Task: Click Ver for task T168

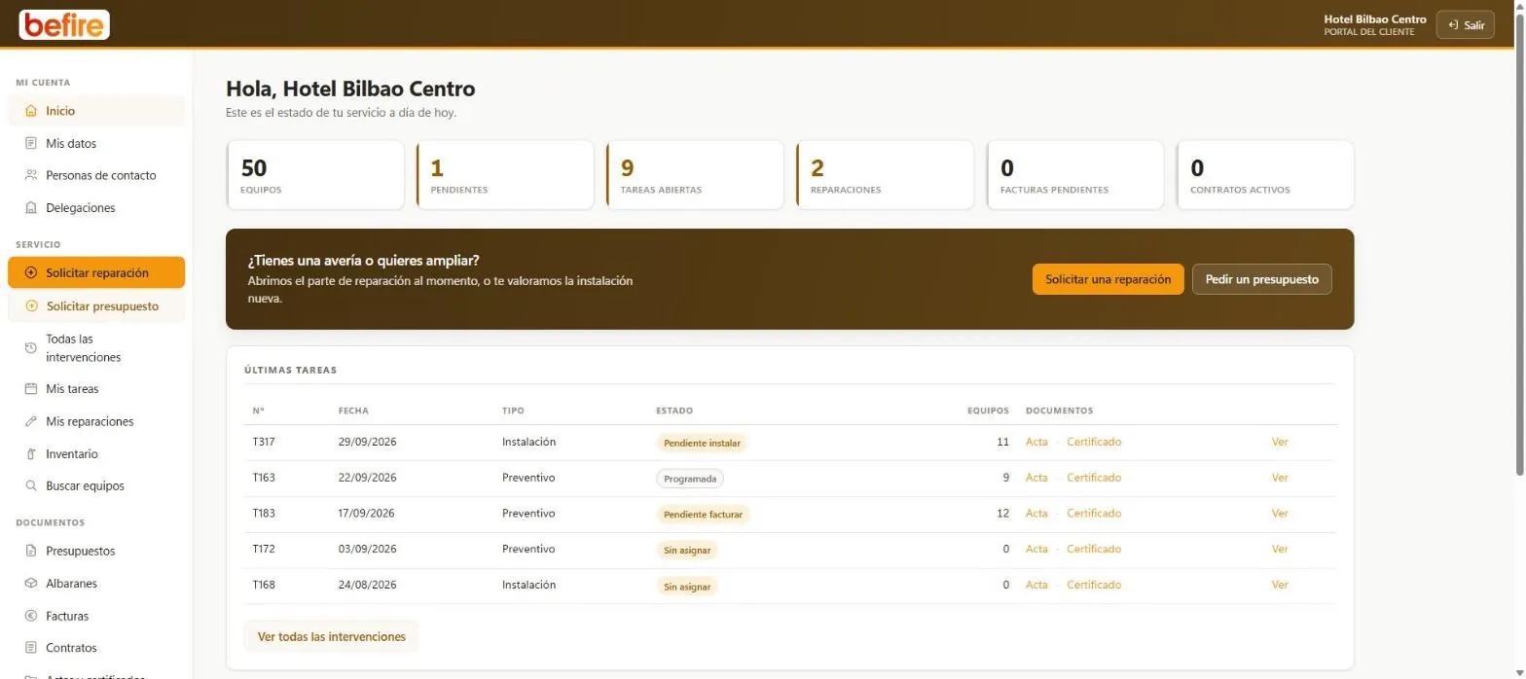Action: (x=1280, y=585)
